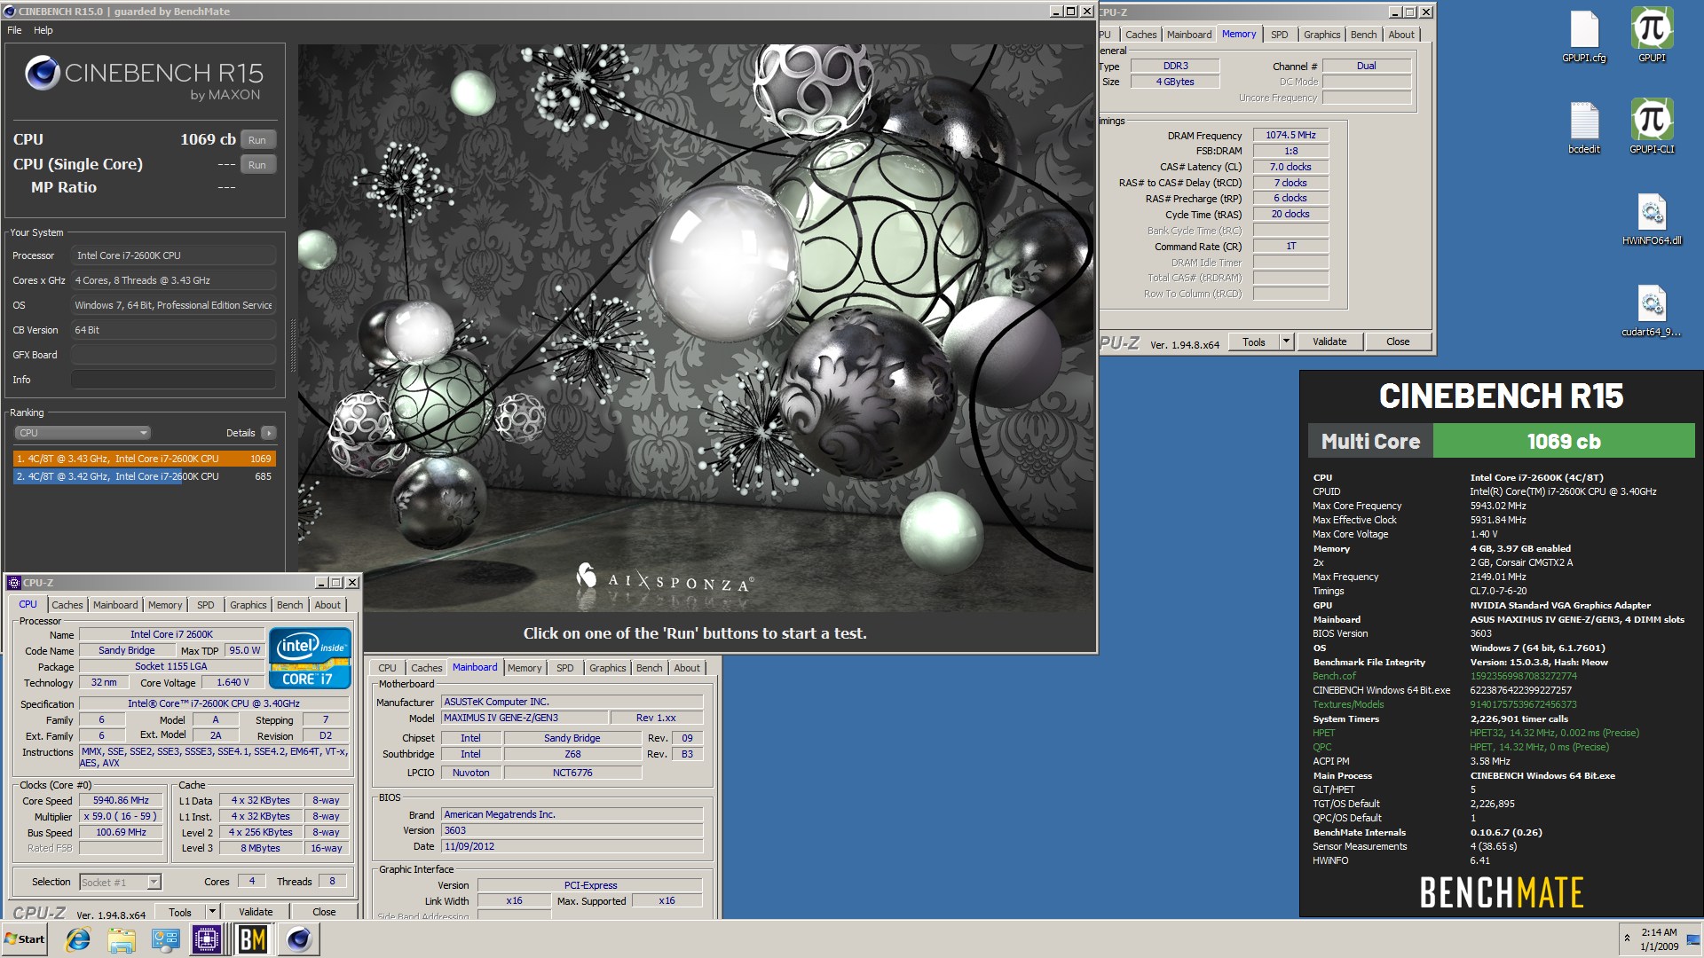Screen dimensions: 1704x958
Task: Click the Start button
Action: tap(25, 939)
